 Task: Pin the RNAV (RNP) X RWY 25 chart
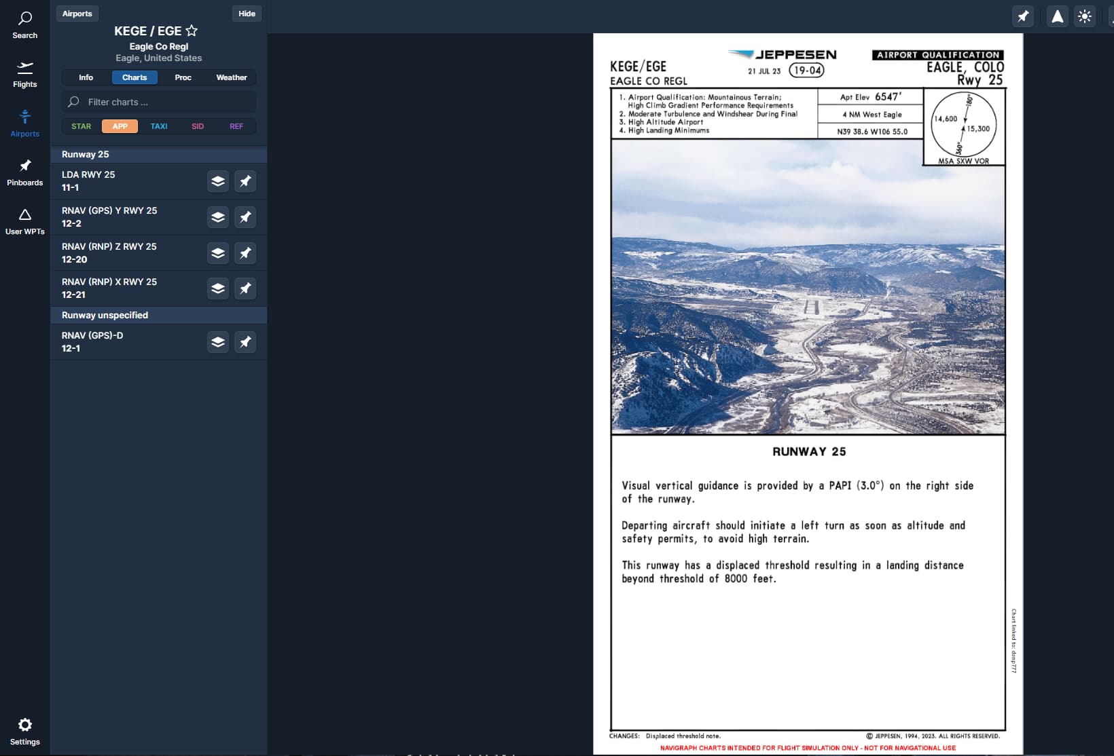click(245, 288)
